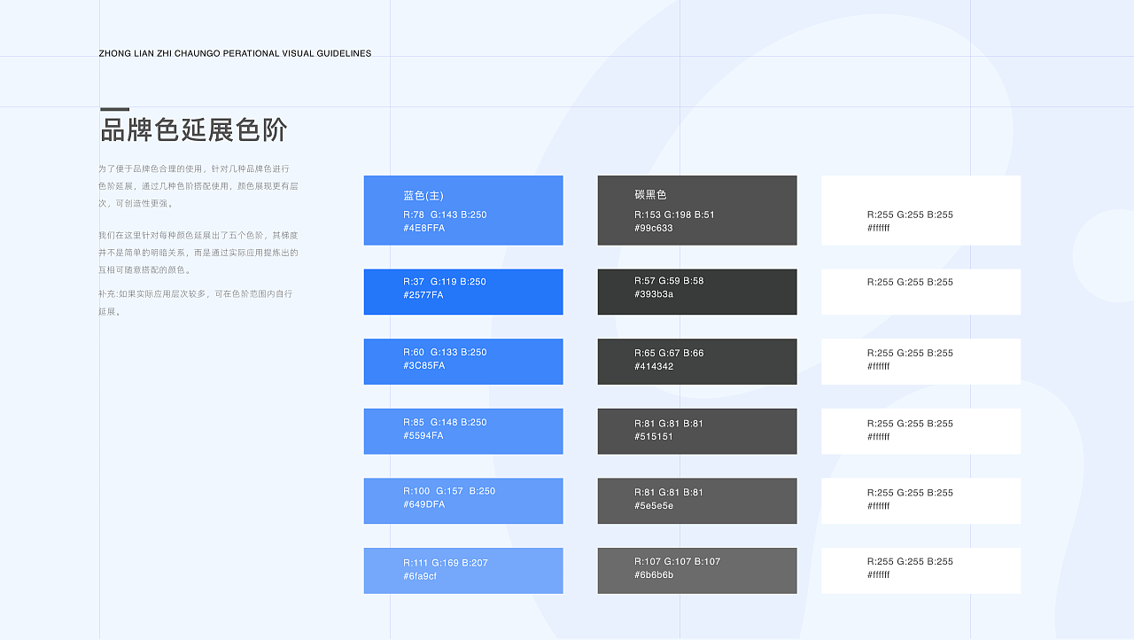This screenshot has width=1134, height=640.
Task: Choose the lightest gray swatch #6b6b6b
Action: (697, 571)
